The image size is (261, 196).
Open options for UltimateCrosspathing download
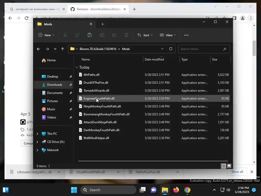(x=59, y=172)
